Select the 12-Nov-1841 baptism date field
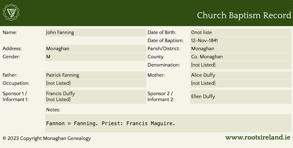 (241, 41)
